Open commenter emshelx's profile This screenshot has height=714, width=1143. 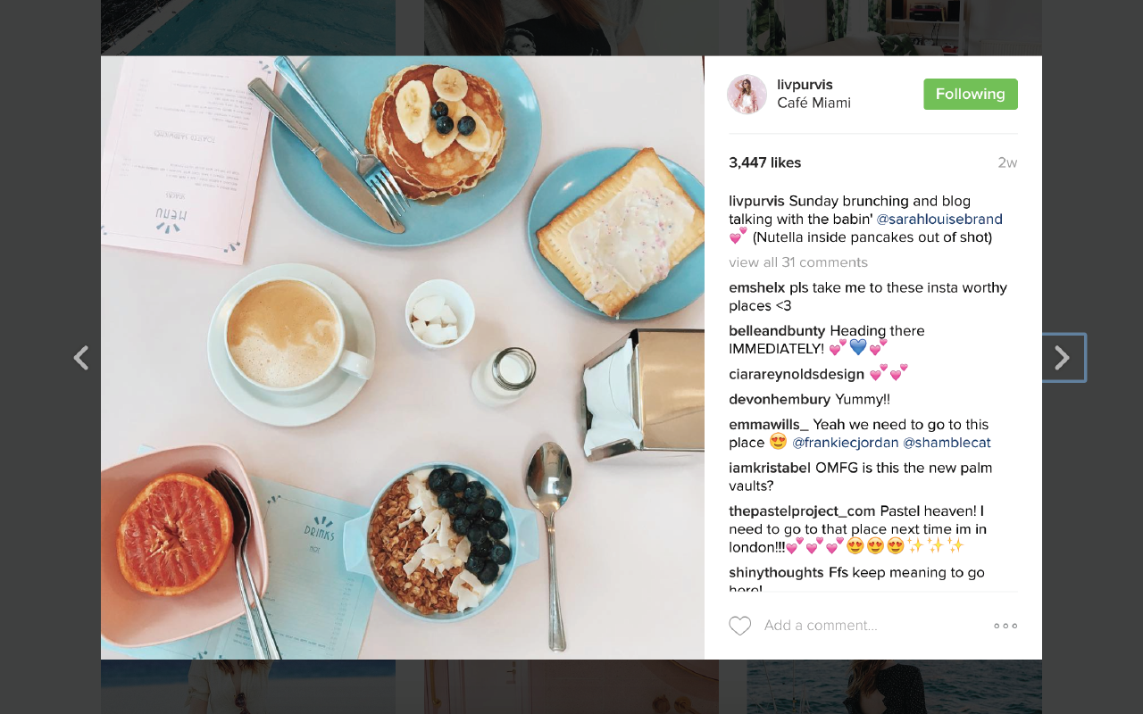[x=756, y=287]
